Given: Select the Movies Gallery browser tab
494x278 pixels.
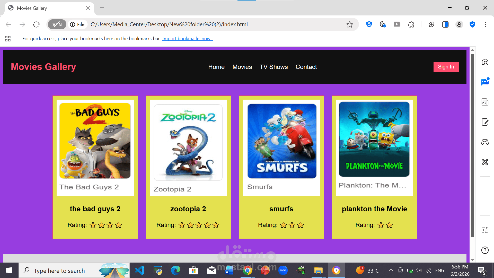Looking at the screenshot, I should coord(49,8).
